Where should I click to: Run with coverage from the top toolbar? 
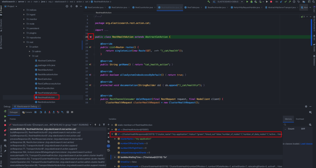pyautogui.click(x=256, y=2)
